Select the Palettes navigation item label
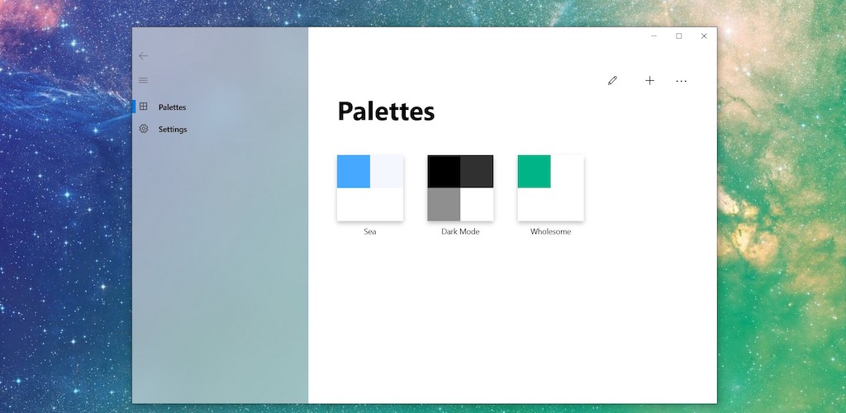This screenshot has height=413, width=846. pyautogui.click(x=172, y=107)
